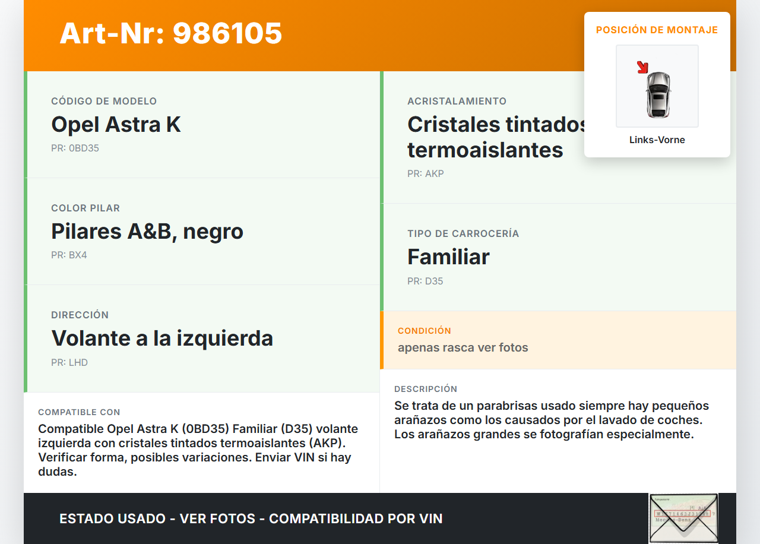Select the TIPO DE CARROCERÍA label
Viewport: 760px width, 544px height.
click(x=463, y=234)
